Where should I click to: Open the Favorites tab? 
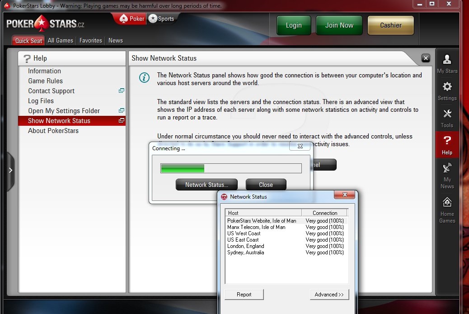(91, 40)
